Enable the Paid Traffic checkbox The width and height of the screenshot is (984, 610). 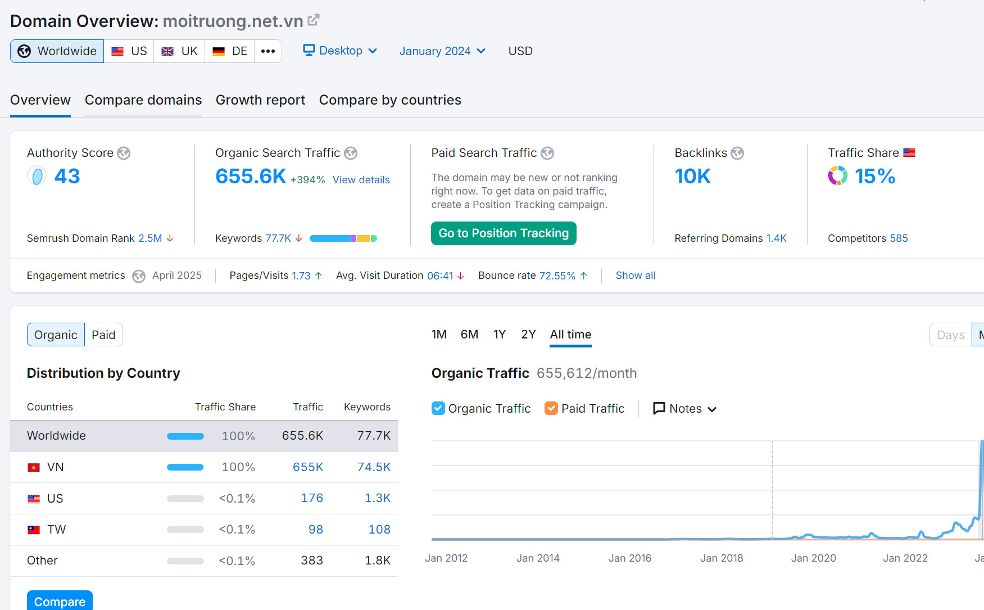(x=551, y=408)
